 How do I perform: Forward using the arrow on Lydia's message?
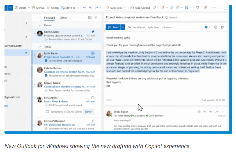217,112
